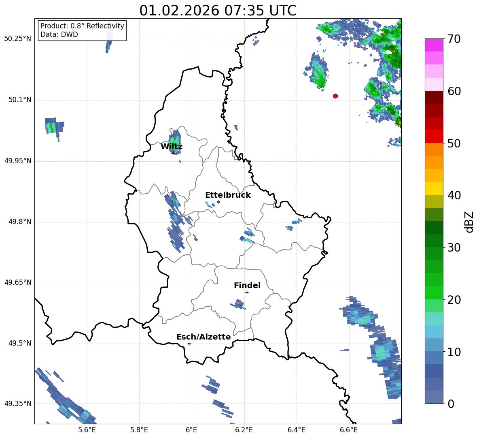Click the 50.25°N latitude tick label
Image resolution: width=479 pixels, height=438 pixels.
(18, 39)
